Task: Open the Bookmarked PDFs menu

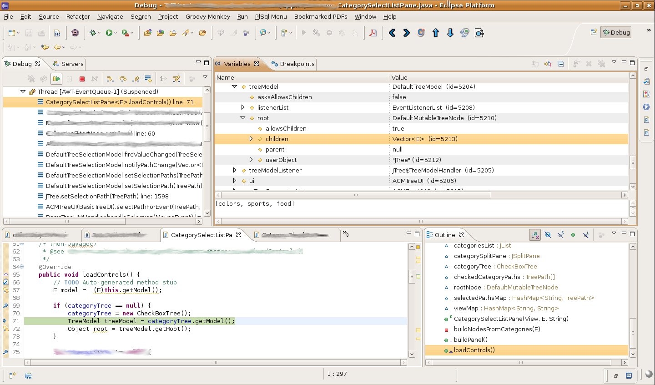Action: point(321,16)
